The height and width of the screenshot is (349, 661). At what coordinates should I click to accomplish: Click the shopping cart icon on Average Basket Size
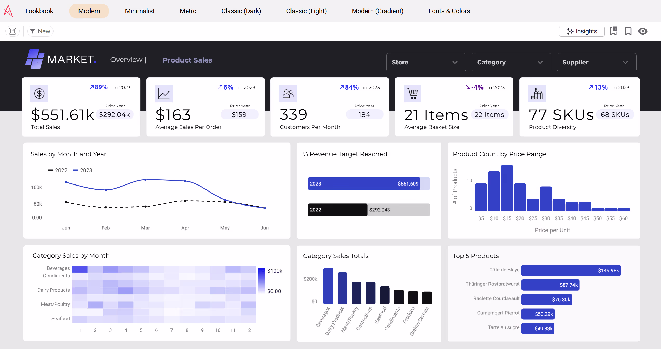(412, 93)
